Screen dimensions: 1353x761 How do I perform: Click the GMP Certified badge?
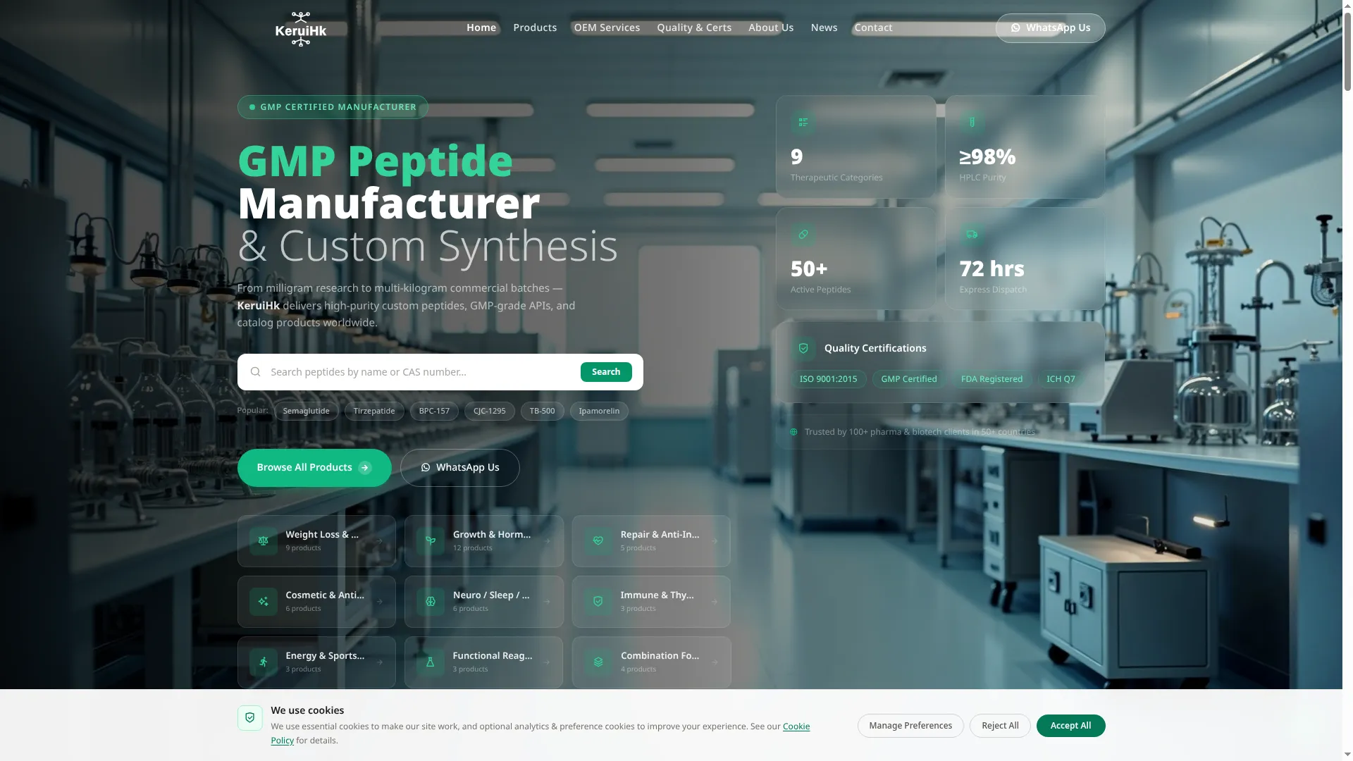click(x=909, y=379)
